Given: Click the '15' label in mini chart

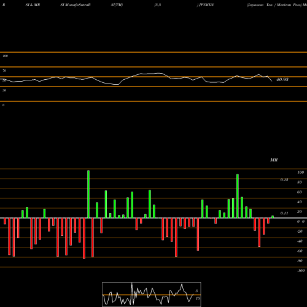Looking at the screenshot, I should (198, 298).
